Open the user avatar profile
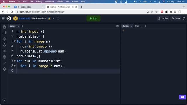This screenshot has height=105, width=187. point(15,18)
